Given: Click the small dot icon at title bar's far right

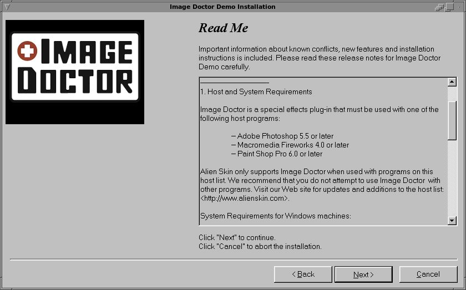Looking at the screenshot, I should (x=460, y=7).
